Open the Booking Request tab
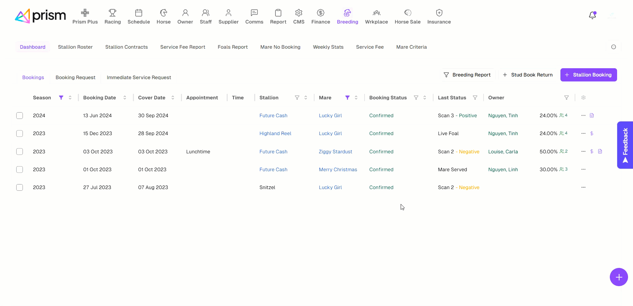Screen dimensions: 633x306 click(75, 77)
